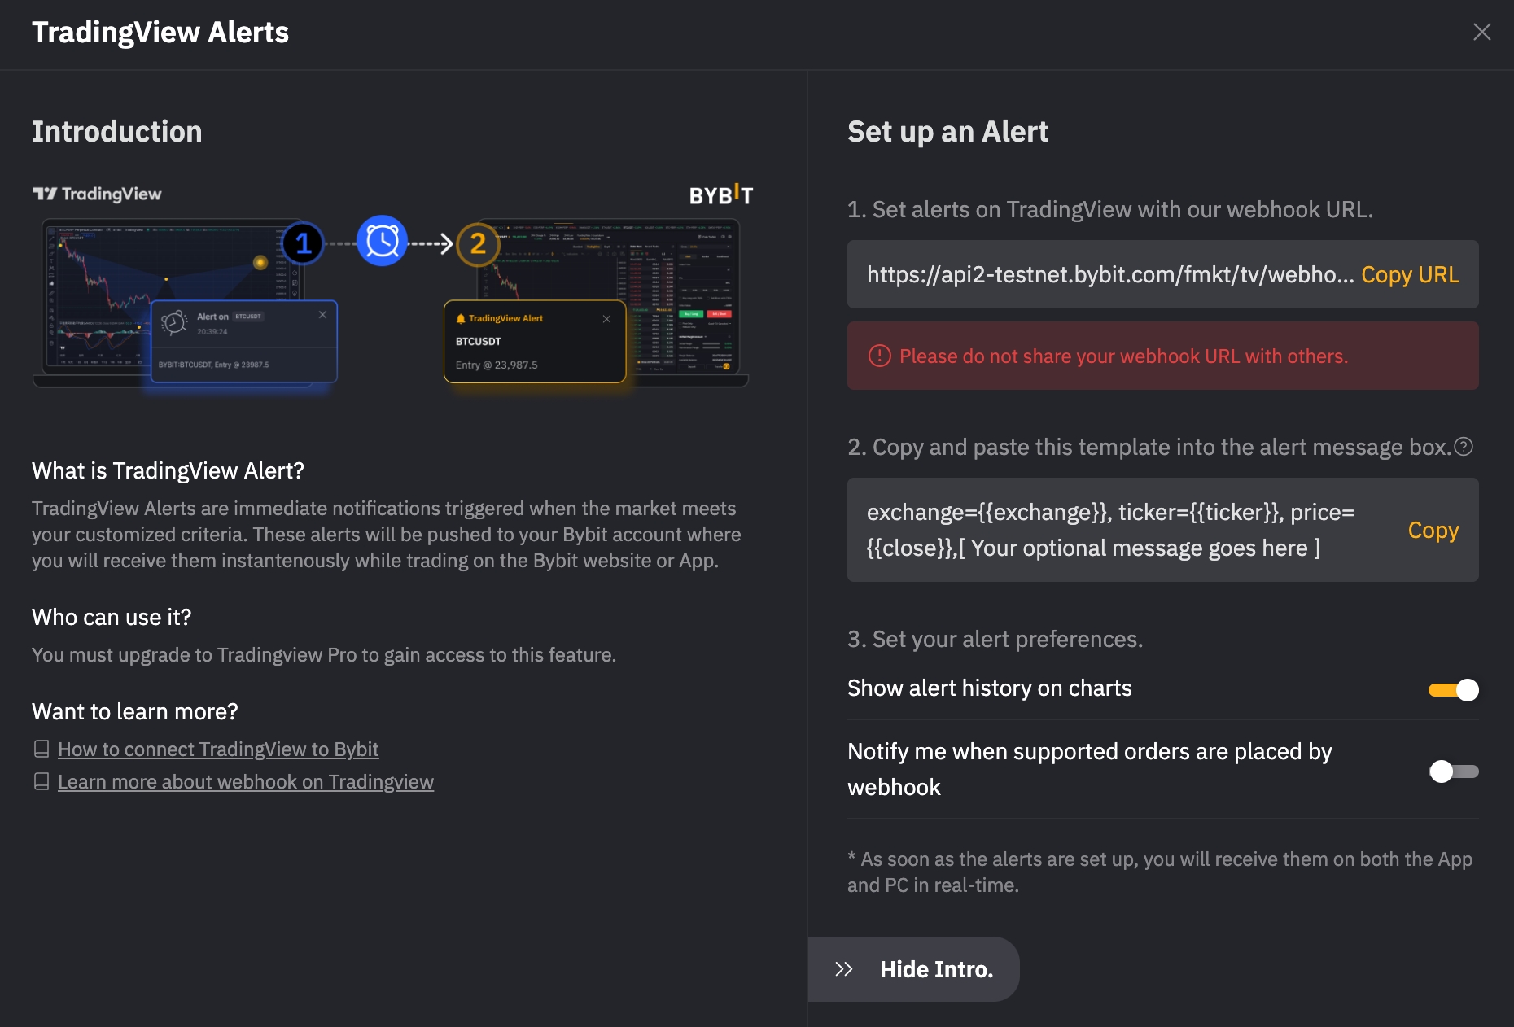Copy the webhook URL
The image size is (1514, 1027).
[1410, 275]
